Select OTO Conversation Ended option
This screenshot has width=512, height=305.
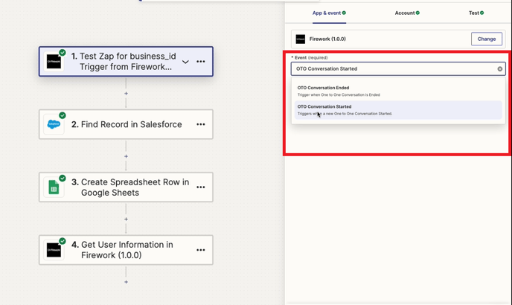tap(398, 91)
